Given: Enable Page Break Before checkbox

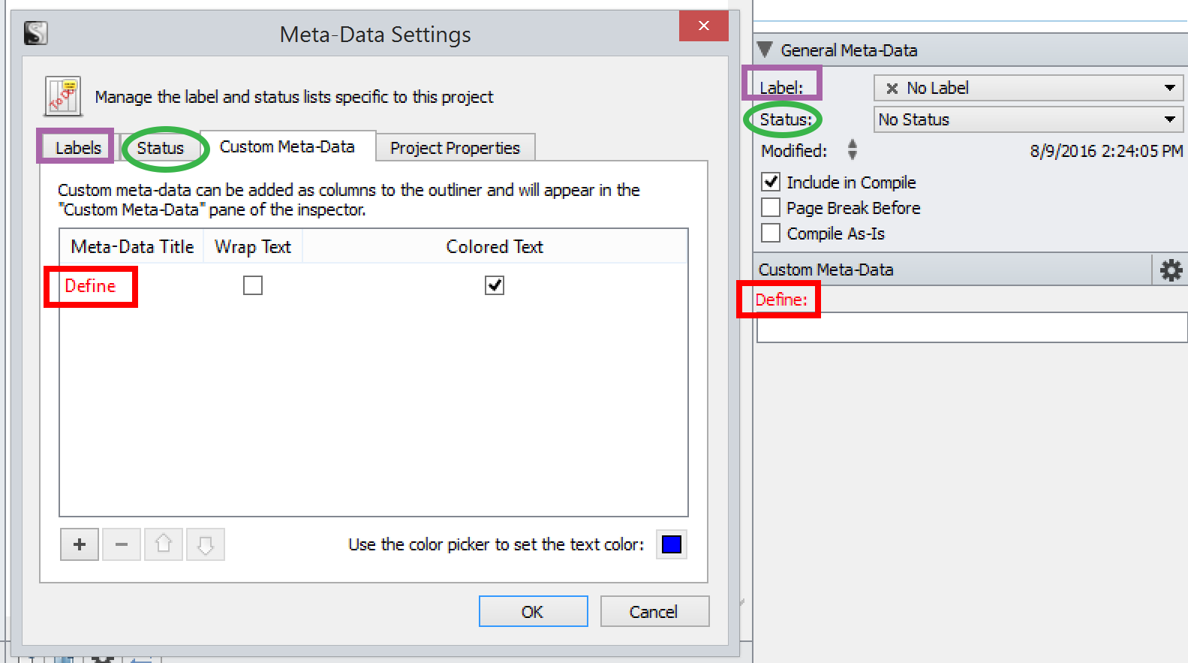Looking at the screenshot, I should coord(771,207).
